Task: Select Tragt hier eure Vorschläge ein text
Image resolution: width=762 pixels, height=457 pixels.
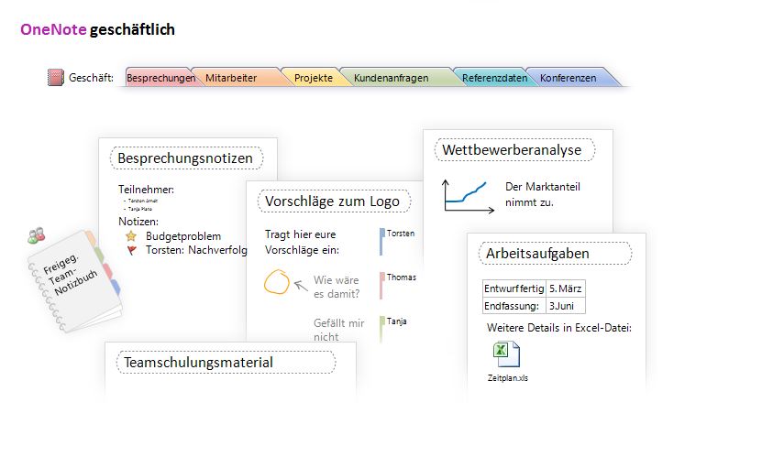Action: pyautogui.click(x=302, y=242)
